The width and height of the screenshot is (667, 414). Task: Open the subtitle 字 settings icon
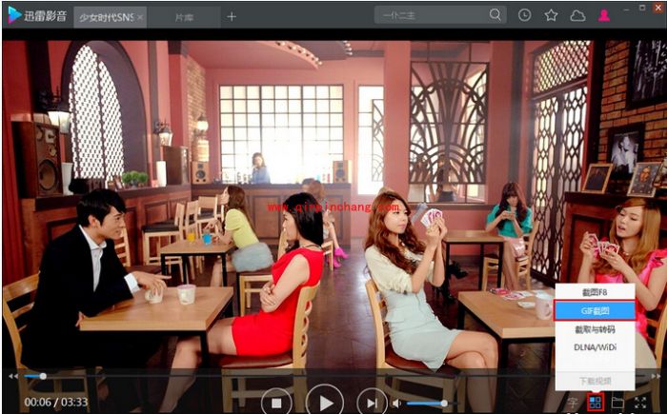(x=573, y=403)
